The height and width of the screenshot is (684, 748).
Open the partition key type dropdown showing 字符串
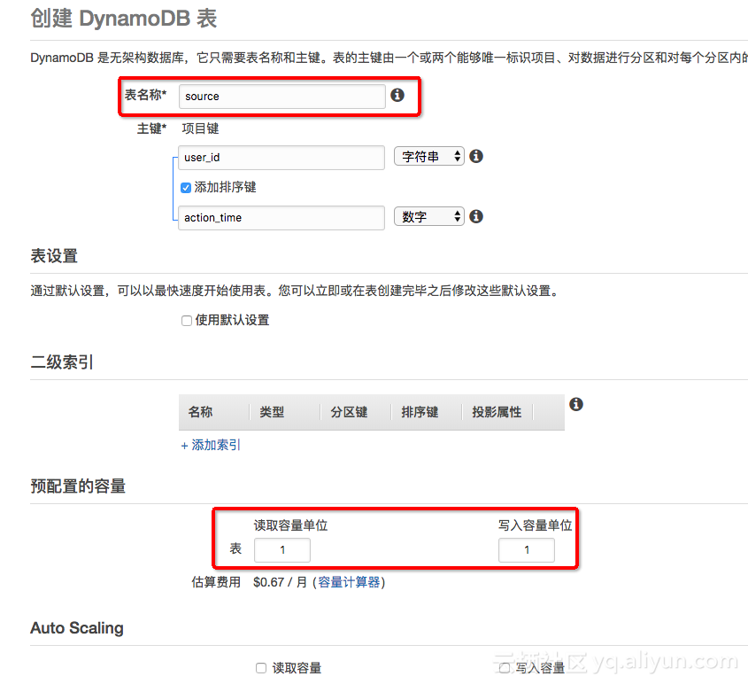(x=428, y=156)
